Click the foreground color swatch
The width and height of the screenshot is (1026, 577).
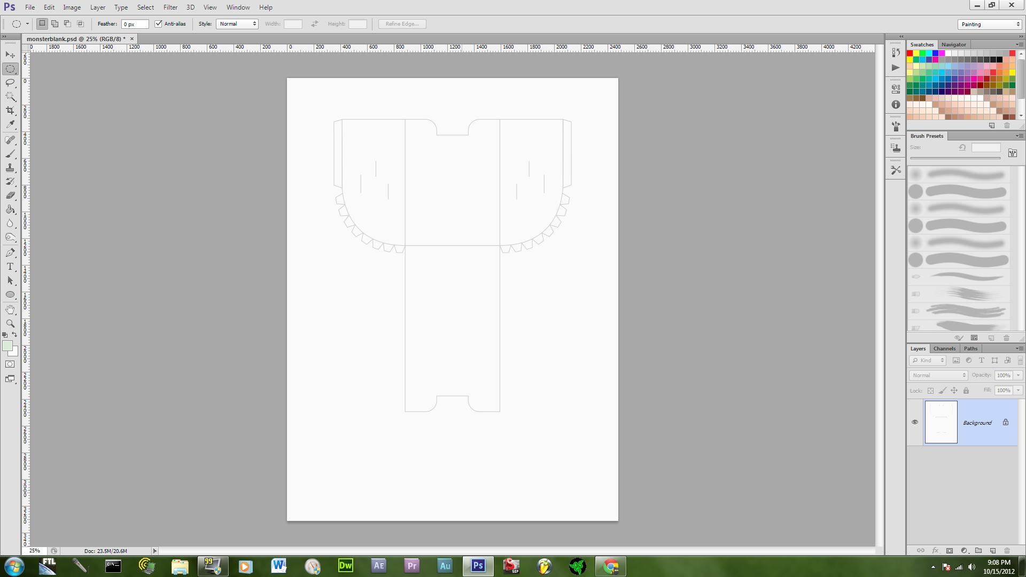click(x=7, y=346)
